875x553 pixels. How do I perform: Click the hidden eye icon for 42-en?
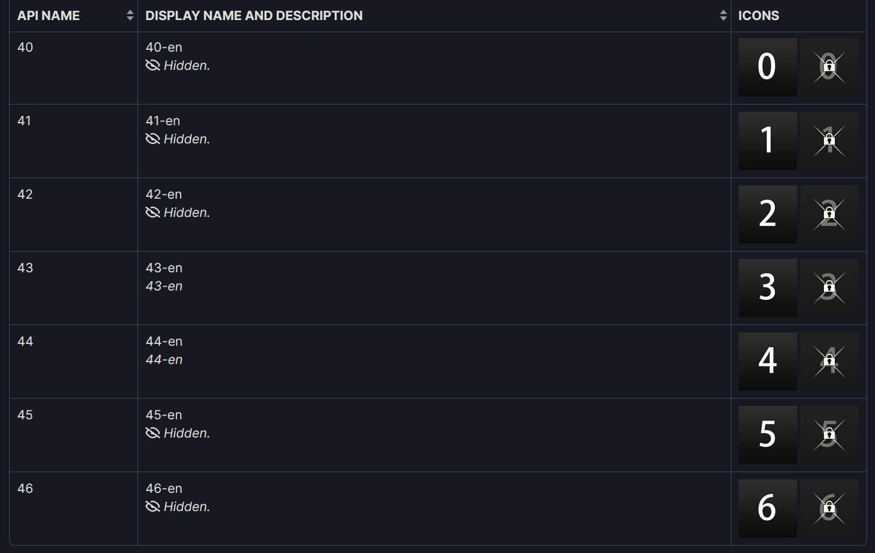pos(153,212)
